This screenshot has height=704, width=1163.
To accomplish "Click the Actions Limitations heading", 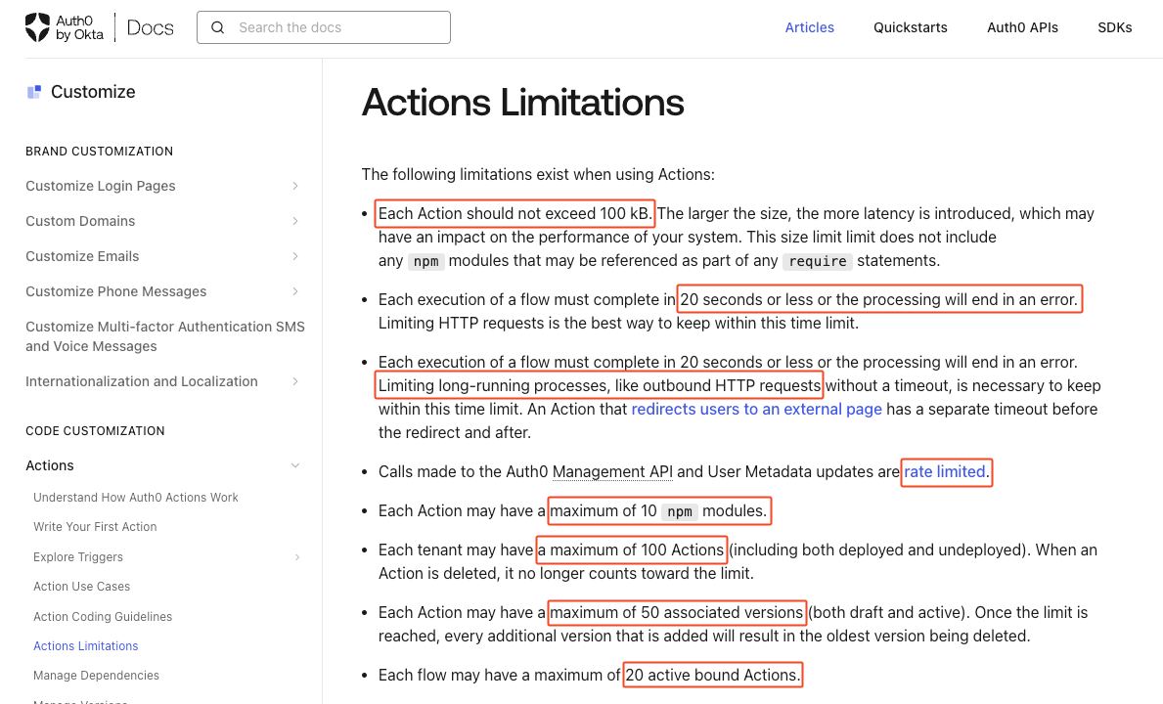I will click(523, 103).
